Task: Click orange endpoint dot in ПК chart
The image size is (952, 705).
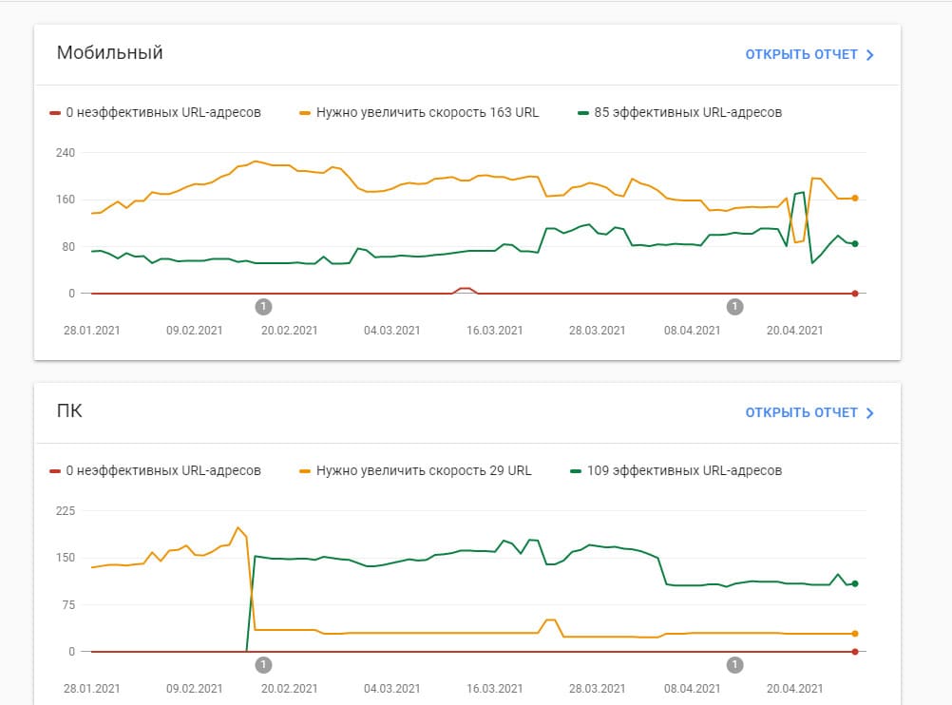Action: point(855,634)
